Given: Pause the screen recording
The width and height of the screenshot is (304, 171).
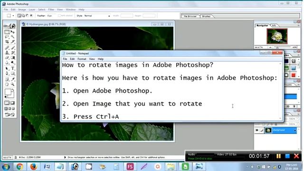Looking at the screenshot, I should pyautogui.click(x=279, y=156).
